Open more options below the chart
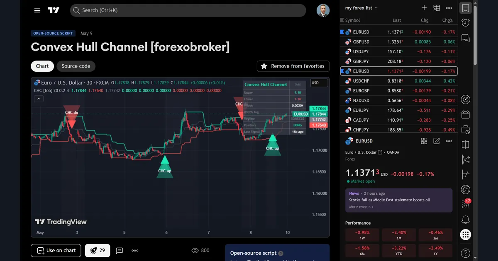Screen dimensions: 498x261 [x=135, y=251]
